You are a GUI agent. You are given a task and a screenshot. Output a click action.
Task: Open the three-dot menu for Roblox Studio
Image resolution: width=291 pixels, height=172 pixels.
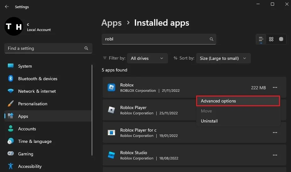[x=275, y=155]
